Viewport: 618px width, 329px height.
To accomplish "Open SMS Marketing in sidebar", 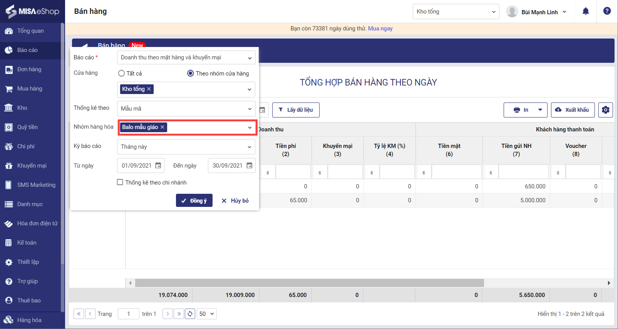I will tap(30, 185).
